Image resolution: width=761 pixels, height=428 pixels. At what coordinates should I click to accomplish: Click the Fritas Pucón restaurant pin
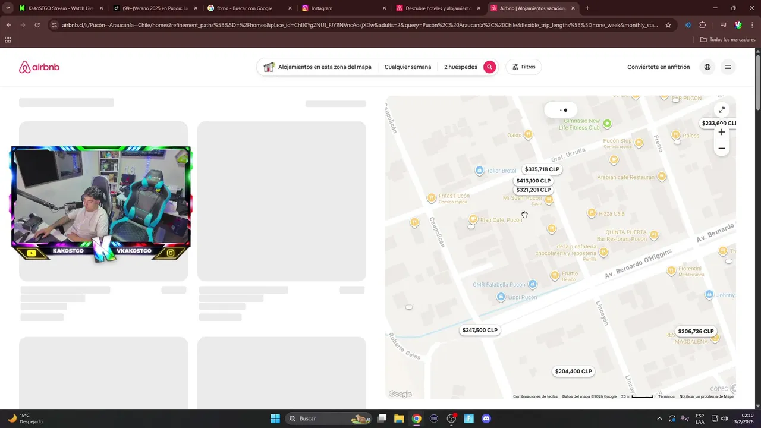(432, 198)
